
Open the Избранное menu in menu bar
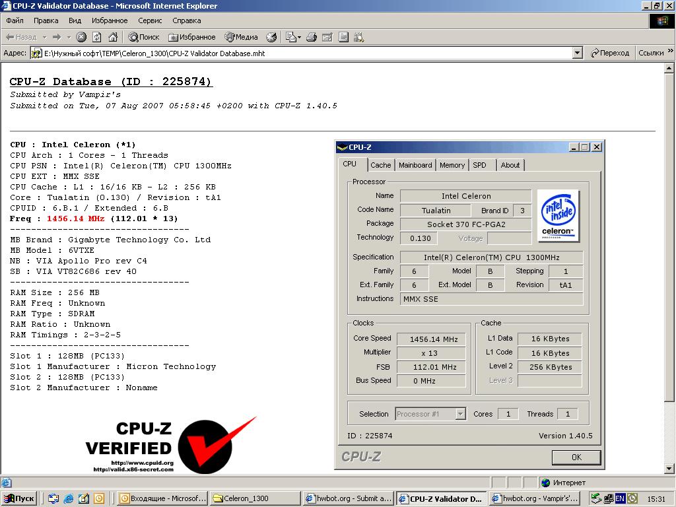(x=110, y=20)
